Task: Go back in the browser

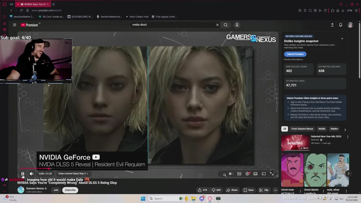Action: click(11, 10)
